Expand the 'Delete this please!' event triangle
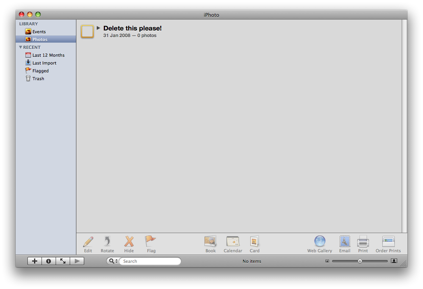The height and width of the screenshot is (289, 423). [x=98, y=28]
